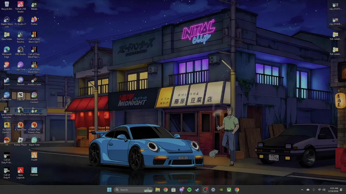This screenshot has height=194, width=346.
Task: Open the Wi-Fi network tray icon
Action: 319,190
